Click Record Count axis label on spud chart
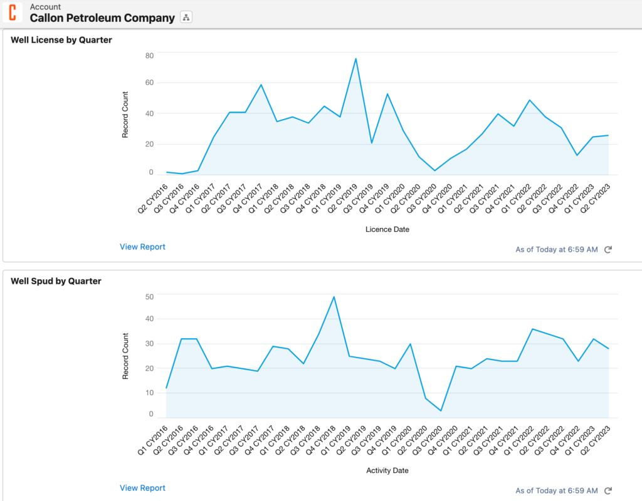This screenshot has height=501, width=642. 125,356
